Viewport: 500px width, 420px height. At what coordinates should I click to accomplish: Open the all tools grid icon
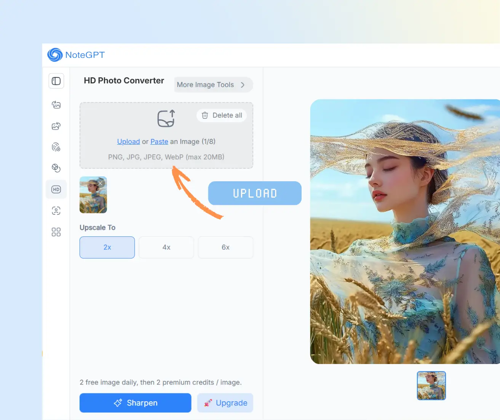[x=56, y=232]
